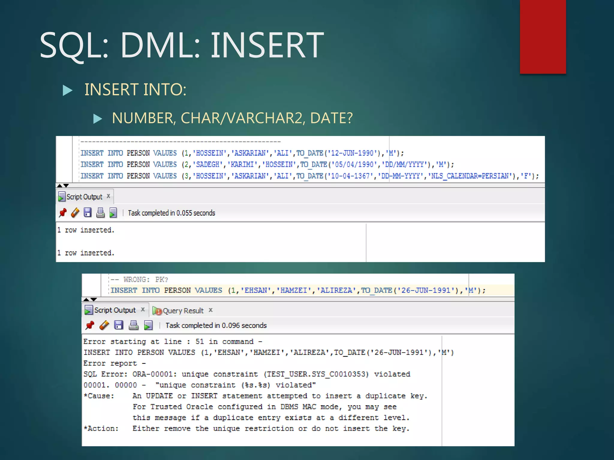The height and width of the screenshot is (460, 614).
Task: Save the upper Script Output with floppy icon
Action: pyautogui.click(x=88, y=213)
